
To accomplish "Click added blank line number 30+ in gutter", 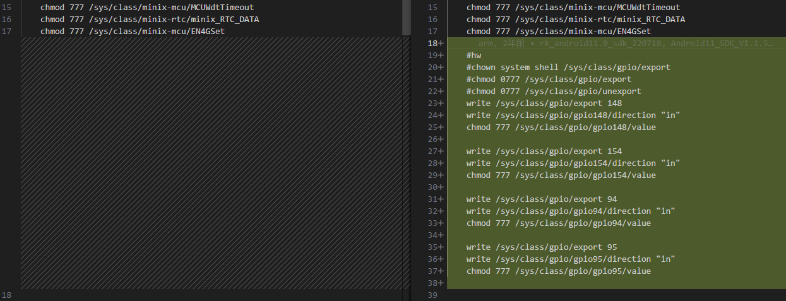I will tap(436, 187).
